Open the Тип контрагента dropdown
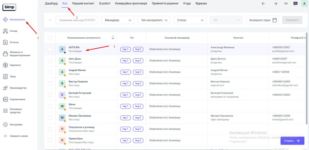This screenshot has height=150, width=309. click(154, 20)
